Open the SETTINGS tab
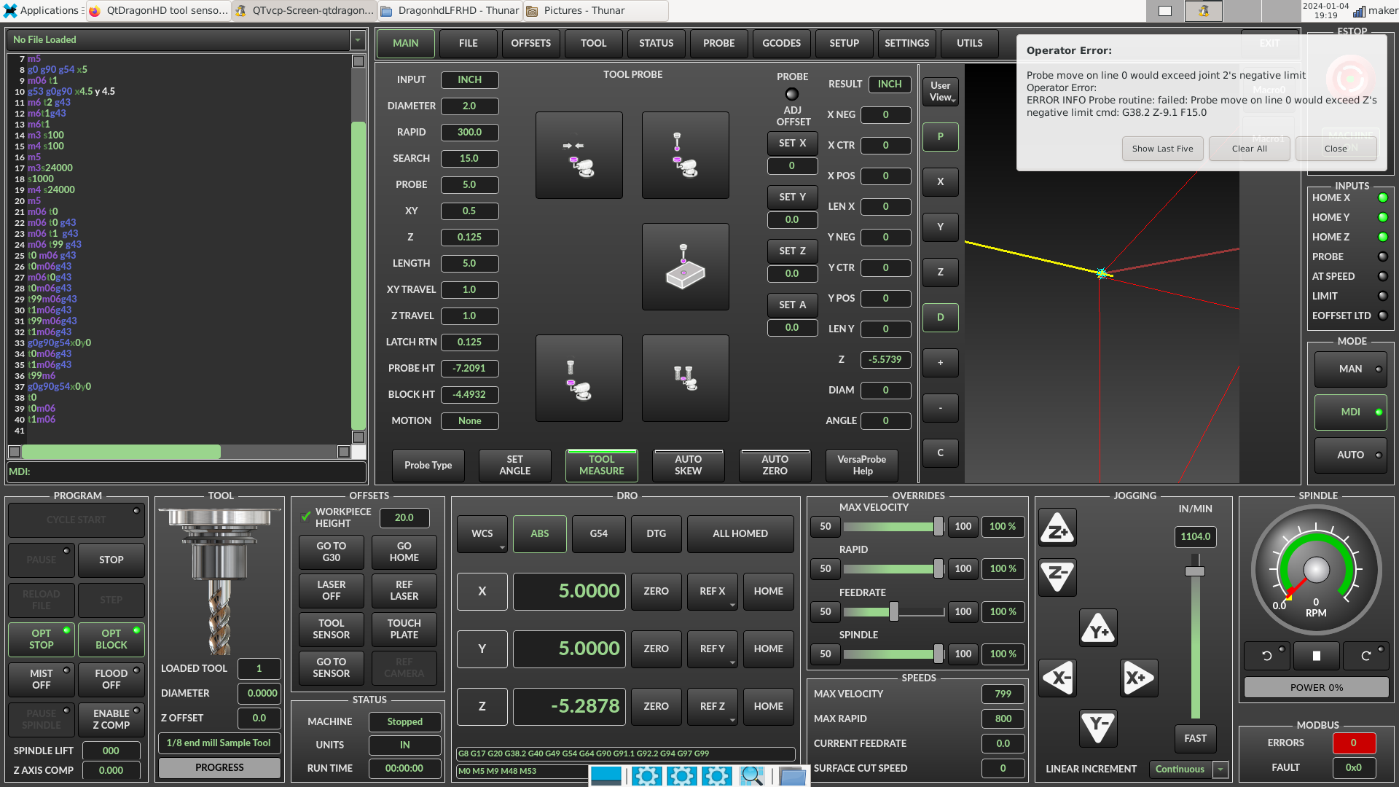Screen dimensions: 1399x787 click(907, 44)
